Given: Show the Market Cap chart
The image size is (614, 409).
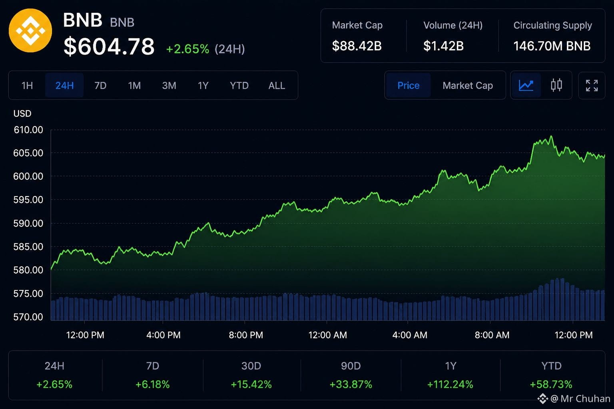Looking at the screenshot, I should point(468,85).
